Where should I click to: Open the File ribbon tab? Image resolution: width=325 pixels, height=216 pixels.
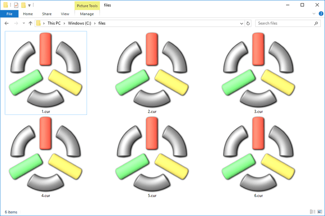(x=9, y=14)
